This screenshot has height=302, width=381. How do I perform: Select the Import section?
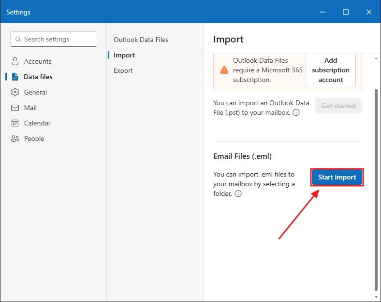click(x=124, y=55)
